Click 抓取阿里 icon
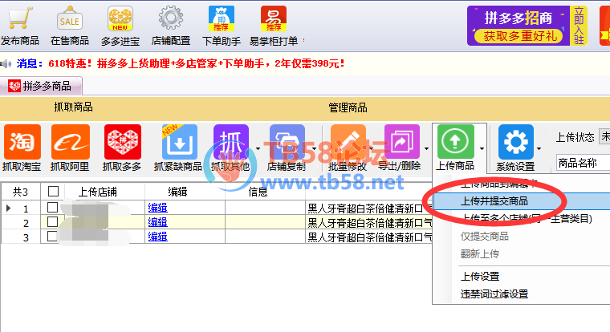The width and height of the screenshot is (610, 332). coord(71,143)
